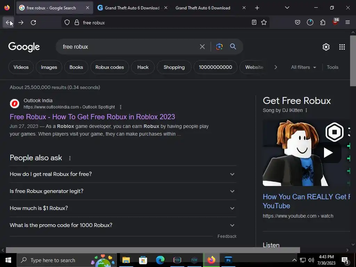
Task: Open Microsoft Store from taskbar
Action: 143,260
